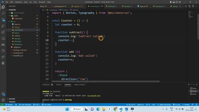Viewport: 199px width, 112px height.
Task: Switch to the Navbar.jsx editor tab
Action: tap(160, 6)
